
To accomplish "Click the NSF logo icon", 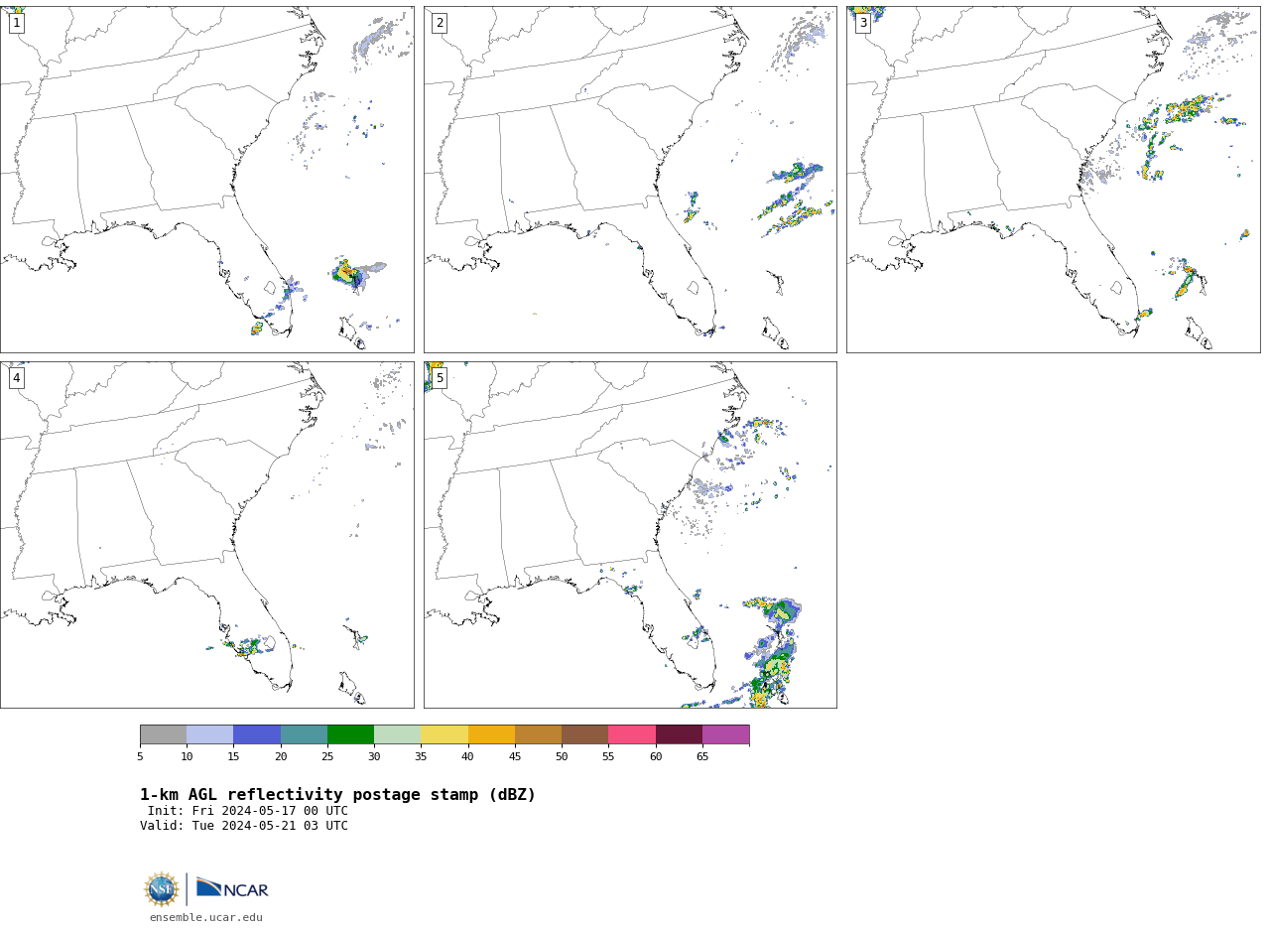I will pyautogui.click(x=162, y=889).
